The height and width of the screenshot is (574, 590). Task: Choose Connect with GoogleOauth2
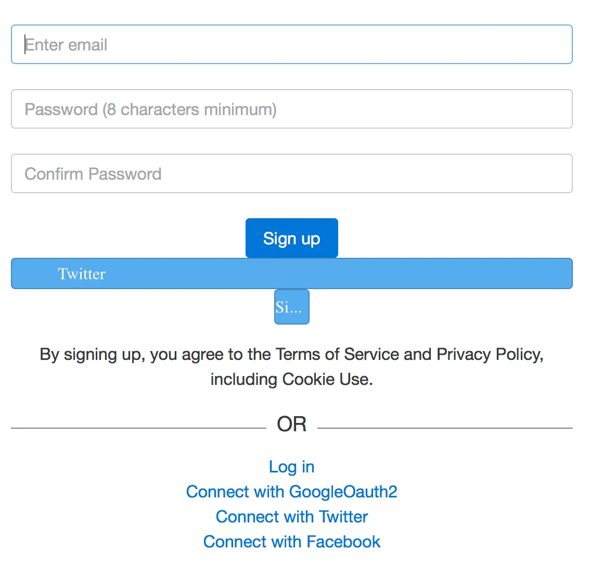pyautogui.click(x=291, y=492)
